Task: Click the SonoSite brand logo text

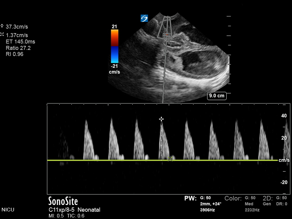Action: [x=63, y=201]
